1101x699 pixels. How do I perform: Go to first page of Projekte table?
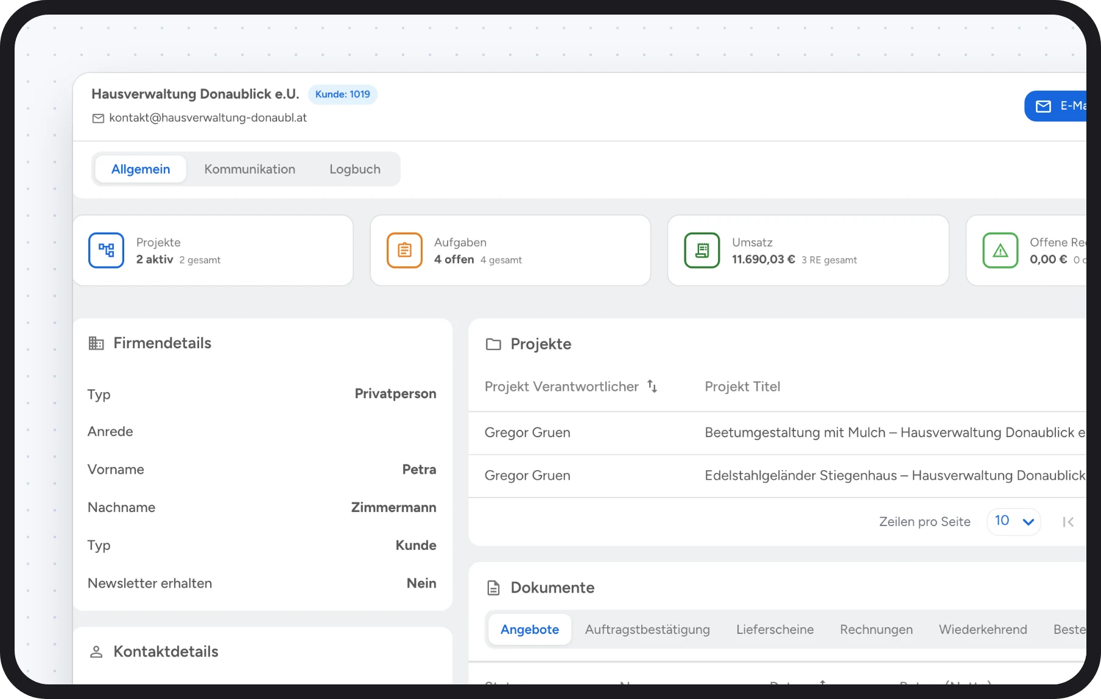click(1068, 522)
